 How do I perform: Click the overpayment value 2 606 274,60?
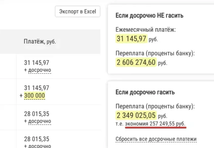[136, 62]
